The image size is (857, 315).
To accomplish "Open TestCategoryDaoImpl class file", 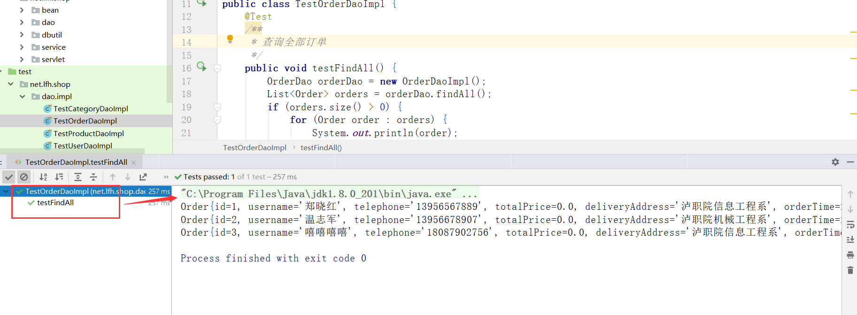I will point(91,108).
